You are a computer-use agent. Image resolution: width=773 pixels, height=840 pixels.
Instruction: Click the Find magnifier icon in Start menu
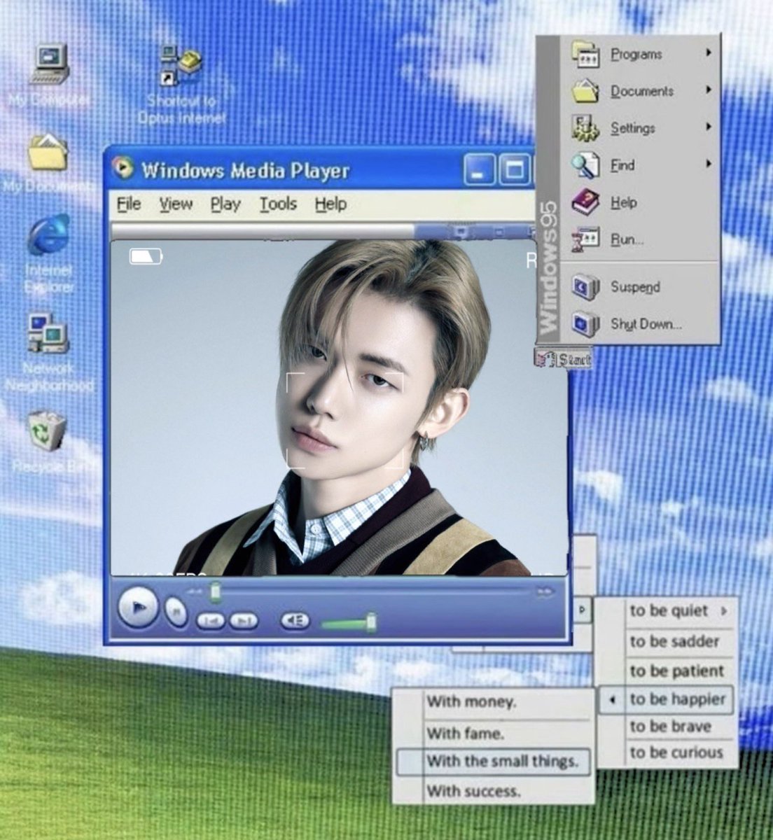click(x=585, y=165)
